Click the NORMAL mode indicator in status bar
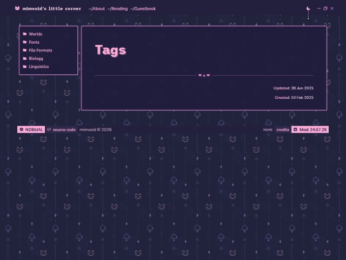The image size is (346, 260). point(31,130)
